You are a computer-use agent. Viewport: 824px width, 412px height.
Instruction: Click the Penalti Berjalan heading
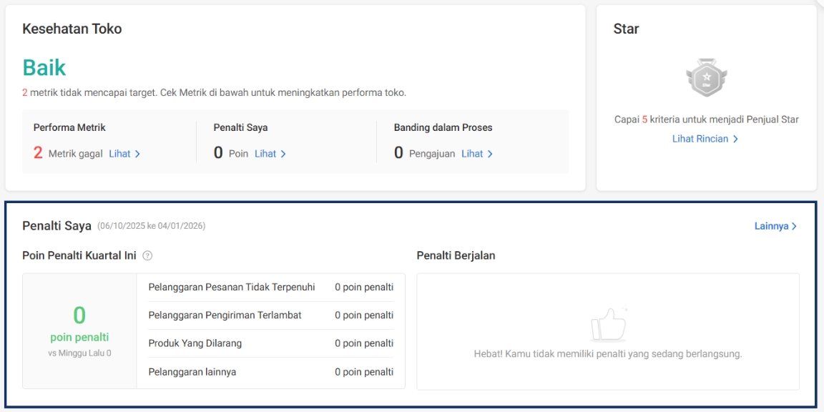tap(456, 256)
